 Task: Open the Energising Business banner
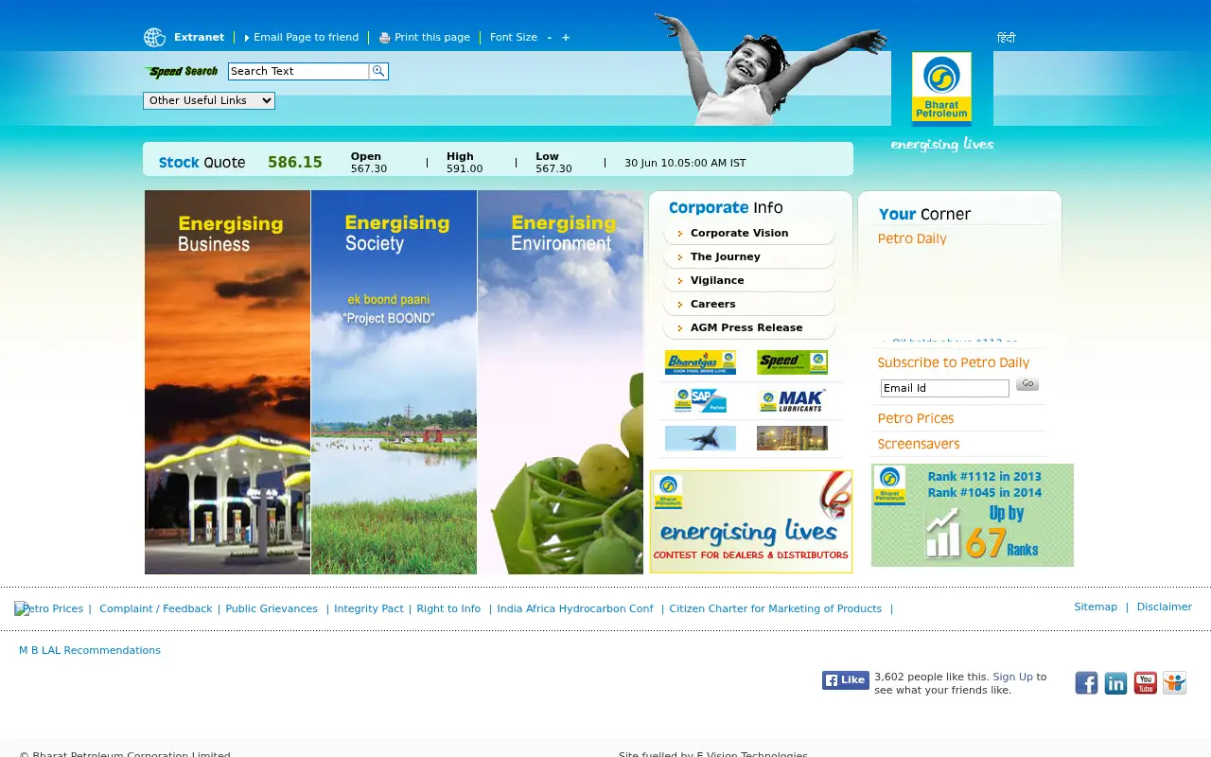[227, 382]
